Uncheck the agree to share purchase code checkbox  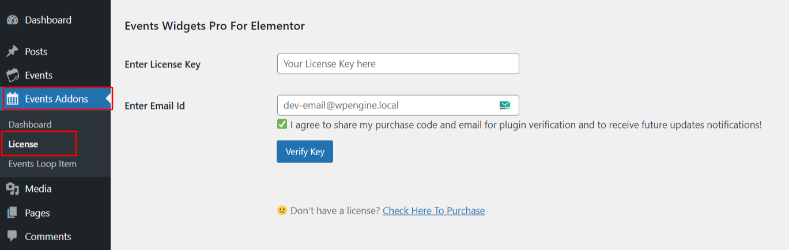point(282,124)
